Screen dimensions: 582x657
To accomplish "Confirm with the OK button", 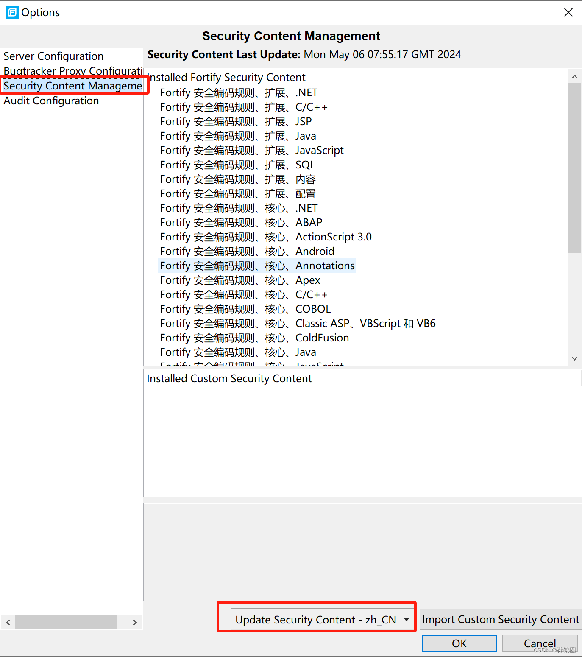I will pyautogui.click(x=459, y=643).
